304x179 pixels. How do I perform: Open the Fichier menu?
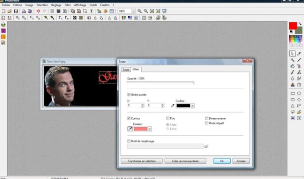click(x=6, y=5)
